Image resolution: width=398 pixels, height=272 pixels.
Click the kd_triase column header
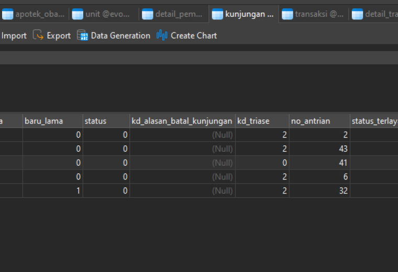262,121
